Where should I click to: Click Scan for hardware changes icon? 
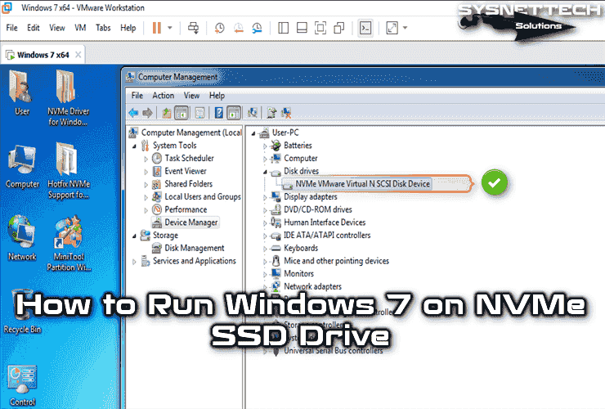(x=253, y=113)
